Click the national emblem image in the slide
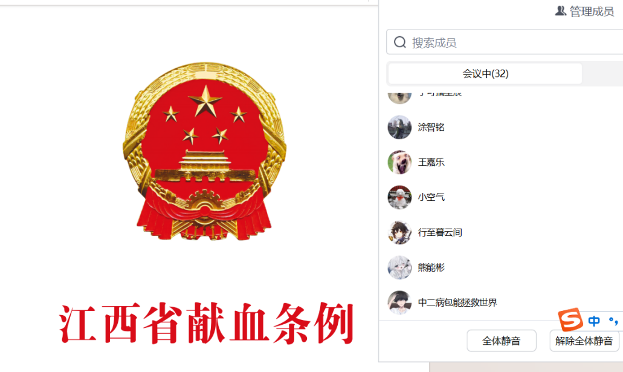The height and width of the screenshot is (372, 623). coord(204,152)
